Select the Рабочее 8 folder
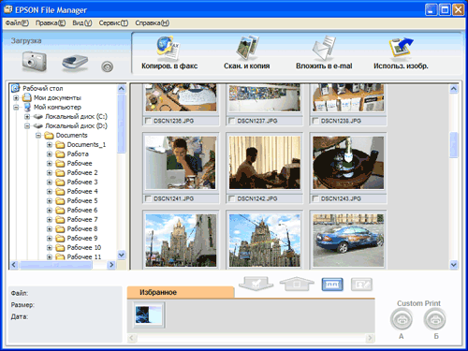Image resolution: width=468 pixels, height=351 pixels. pyautogui.click(x=82, y=228)
